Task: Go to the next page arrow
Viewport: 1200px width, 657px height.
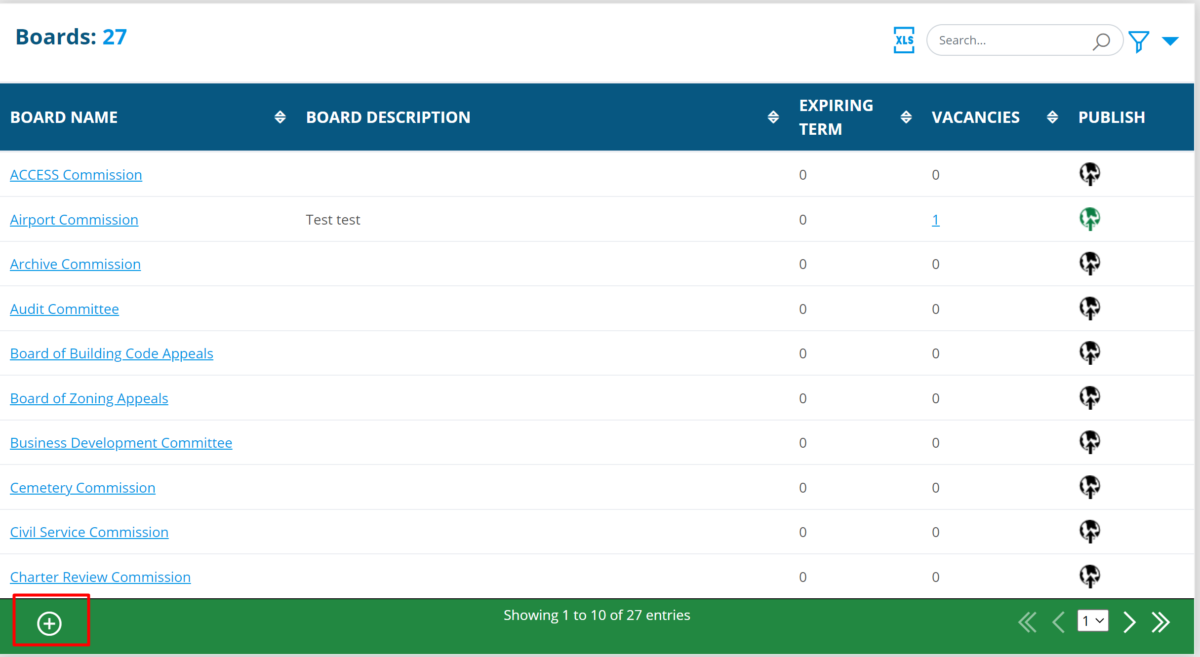Action: tap(1129, 621)
